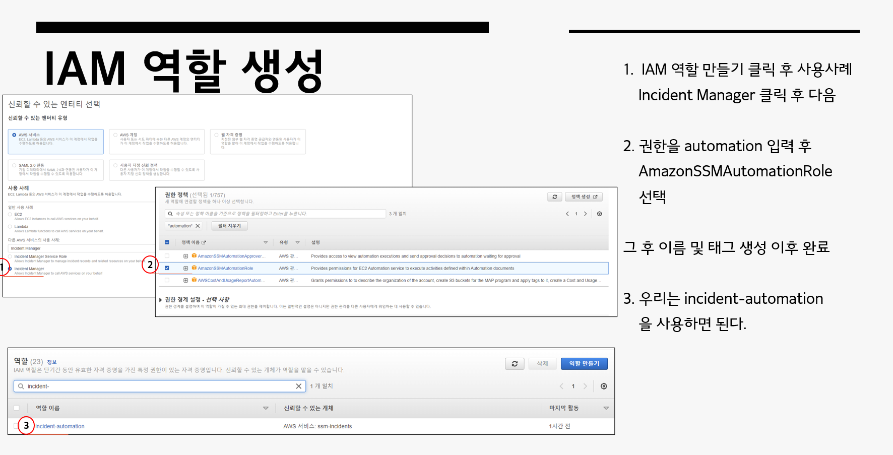Click the 신뢰할 수 있는 개체 column header

[308, 408]
